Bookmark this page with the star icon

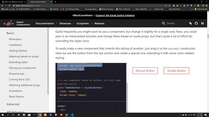169,6
